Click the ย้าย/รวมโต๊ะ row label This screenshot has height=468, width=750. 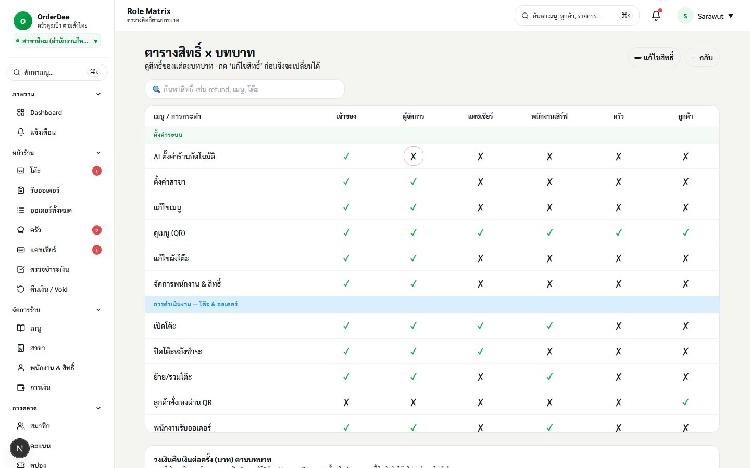tap(173, 377)
